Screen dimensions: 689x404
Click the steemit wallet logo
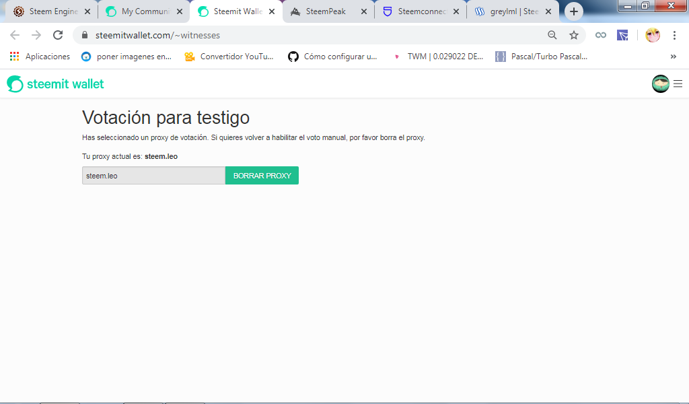[55, 84]
